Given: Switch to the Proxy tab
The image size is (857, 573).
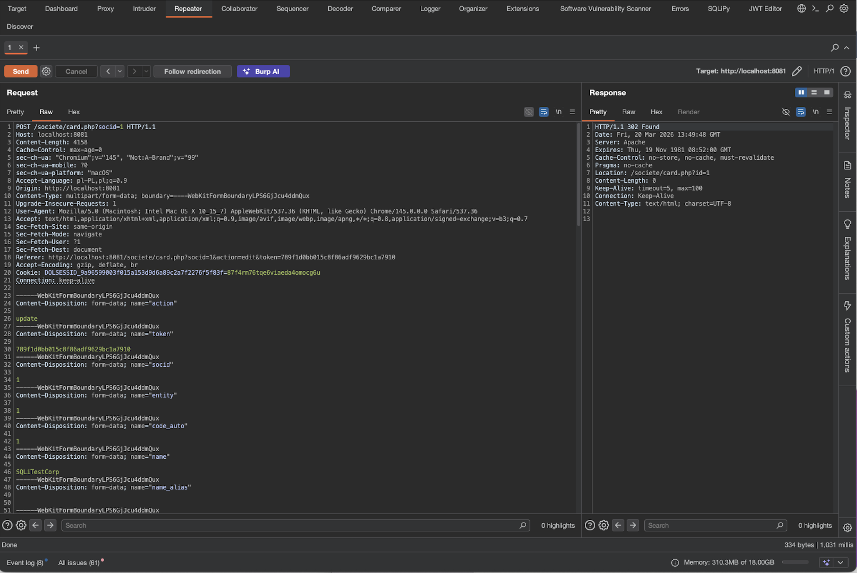Looking at the screenshot, I should pyautogui.click(x=105, y=9).
